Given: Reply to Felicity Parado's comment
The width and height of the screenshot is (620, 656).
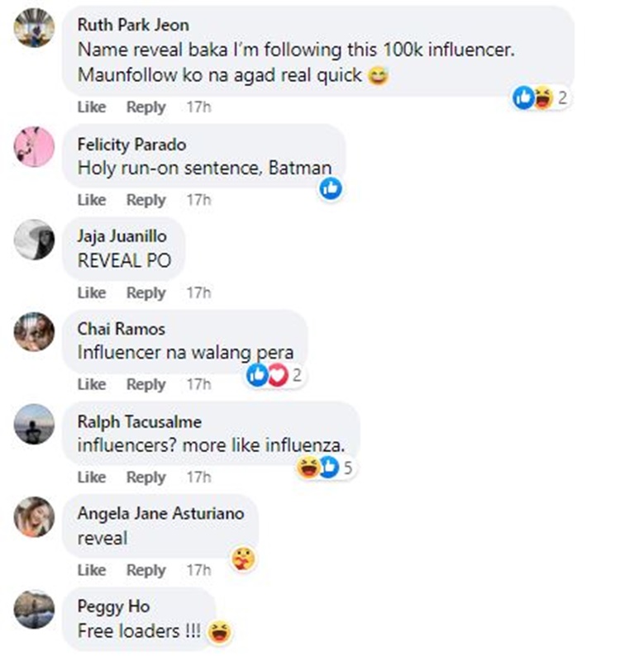Looking at the screenshot, I should (x=146, y=200).
